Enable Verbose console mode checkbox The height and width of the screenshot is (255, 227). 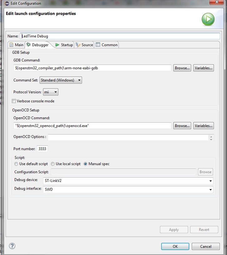coord(14,101)
